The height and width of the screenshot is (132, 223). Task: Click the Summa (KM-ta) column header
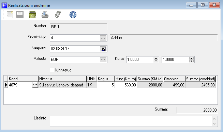(150, 79)
